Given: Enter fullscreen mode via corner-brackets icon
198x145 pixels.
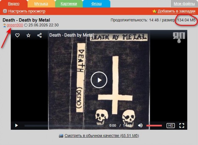Looking at the screenshot, I should tap(182, 125).
